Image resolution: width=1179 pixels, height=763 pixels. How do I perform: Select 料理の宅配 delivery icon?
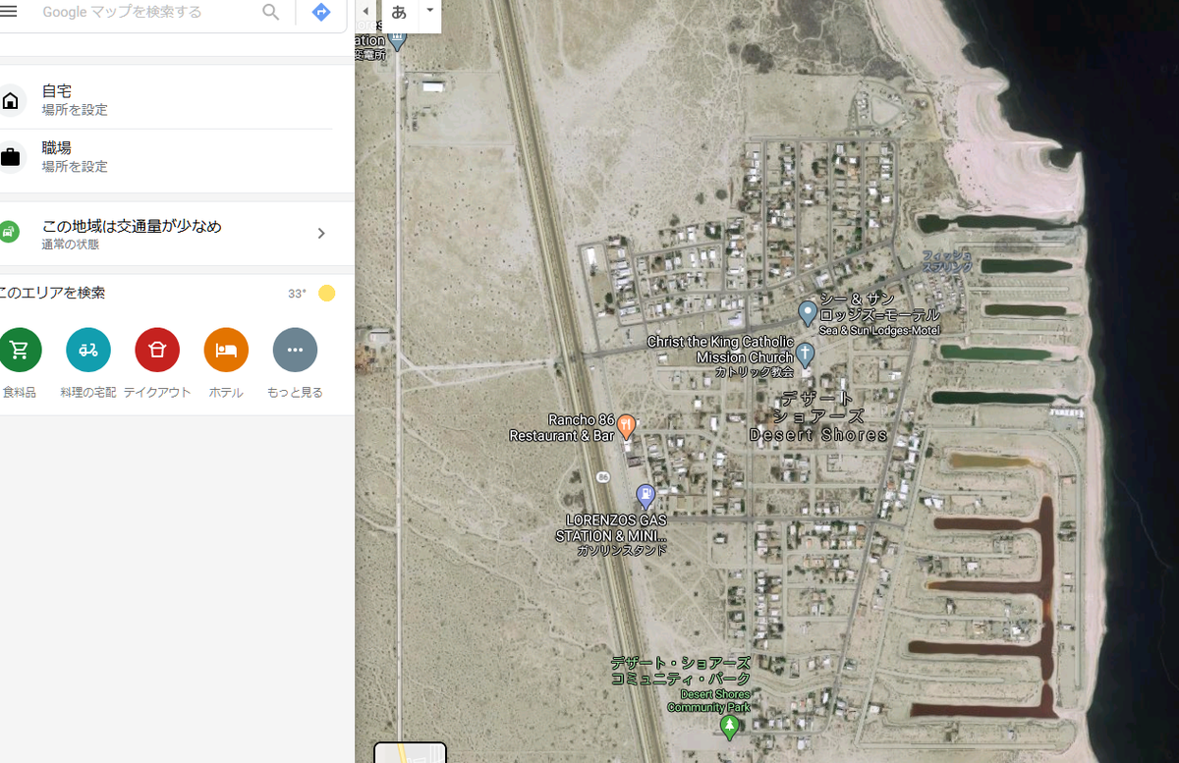[88, 350]
